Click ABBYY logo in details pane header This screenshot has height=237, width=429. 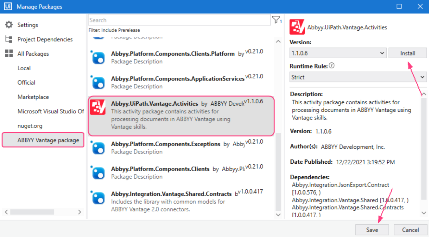pos(297,27)
